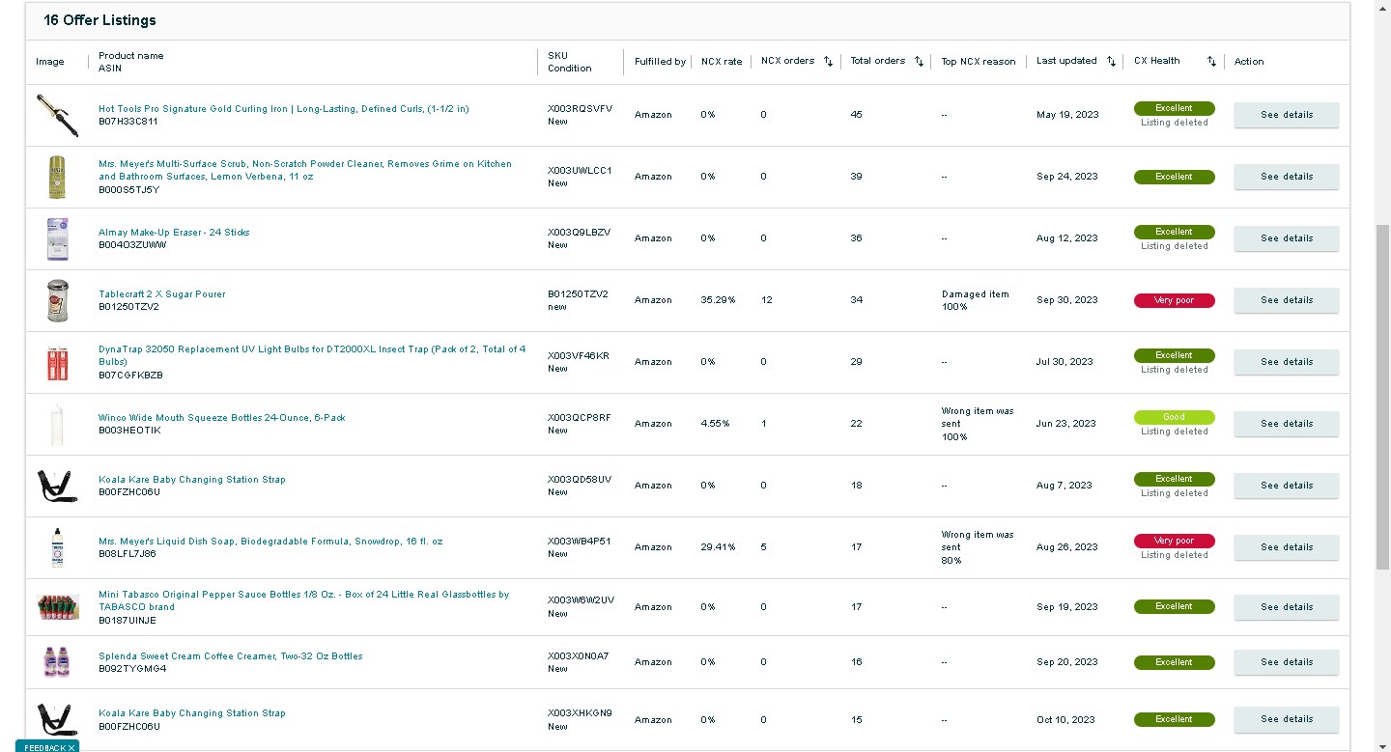This screenshot has width=1391, height=752.
Task: Sort by CX Health column arrows
Action: [x=1211, y=62]
